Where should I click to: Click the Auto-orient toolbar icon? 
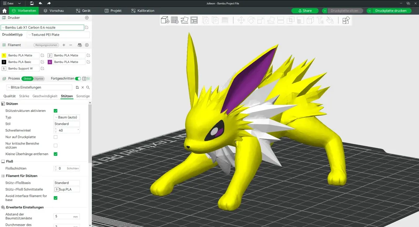coord(184,20)
